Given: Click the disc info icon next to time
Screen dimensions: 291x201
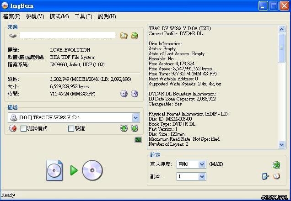Looking at the screenshot, I should (x=124, y=94).
